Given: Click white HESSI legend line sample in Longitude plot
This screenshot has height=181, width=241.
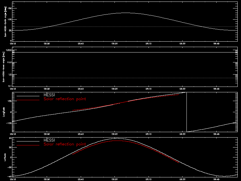Looking at the screenshot, I should pos(28,96).
